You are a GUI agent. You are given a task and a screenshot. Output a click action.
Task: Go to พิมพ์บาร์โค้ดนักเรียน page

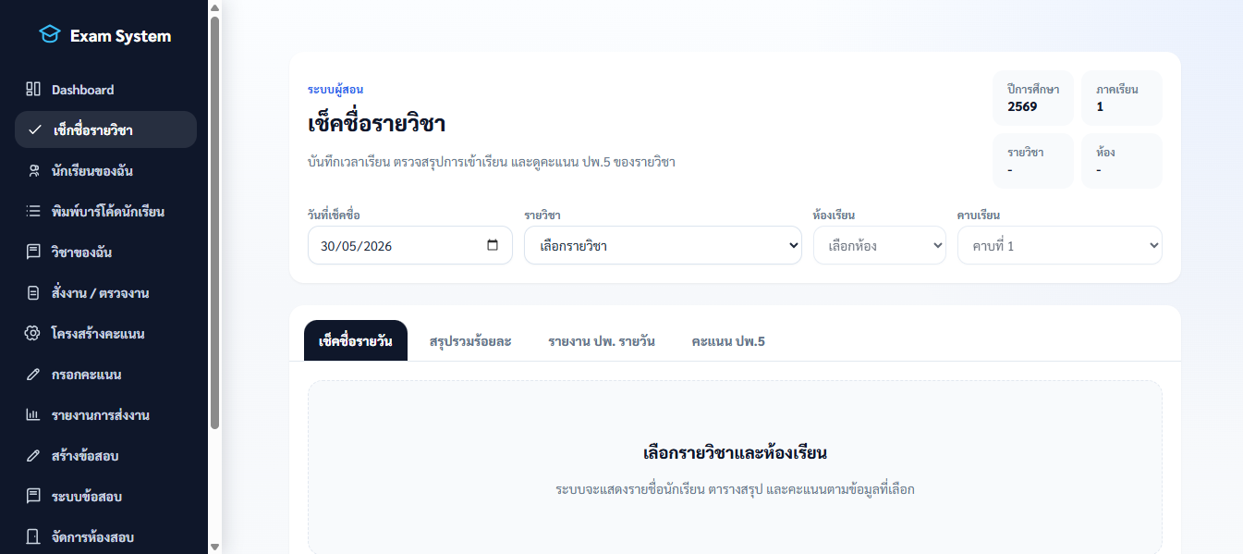coord(105,212)
